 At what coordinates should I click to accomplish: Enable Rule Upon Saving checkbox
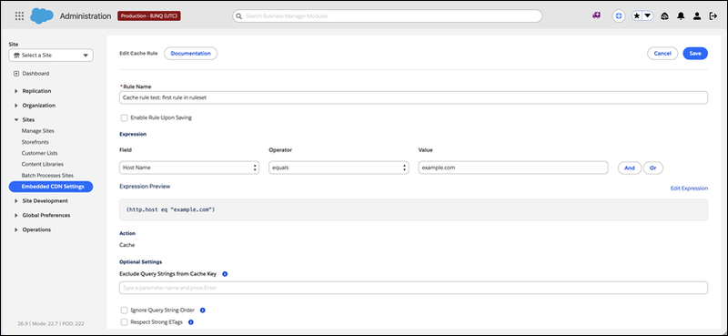pyautogui.click(x=125, y=118)
